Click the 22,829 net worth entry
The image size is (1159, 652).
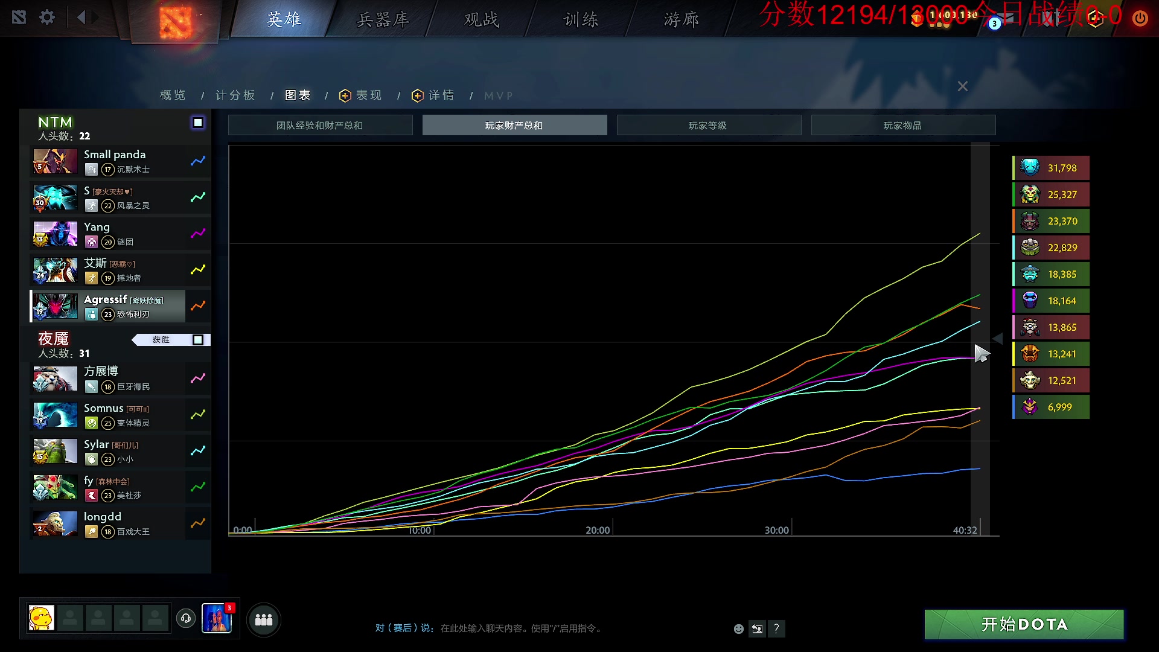click(1051, 248)
